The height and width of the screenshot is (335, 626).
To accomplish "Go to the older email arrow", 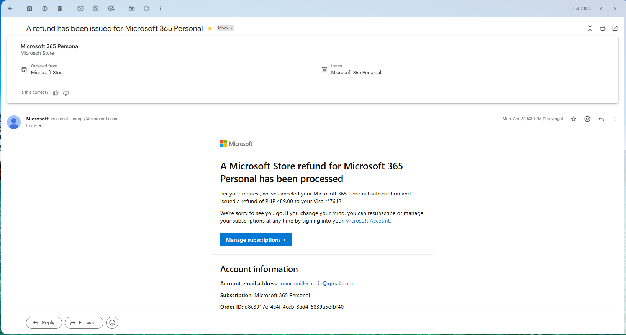I will (615, 8).
